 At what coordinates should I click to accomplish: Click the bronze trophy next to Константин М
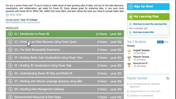coord(129,65)
